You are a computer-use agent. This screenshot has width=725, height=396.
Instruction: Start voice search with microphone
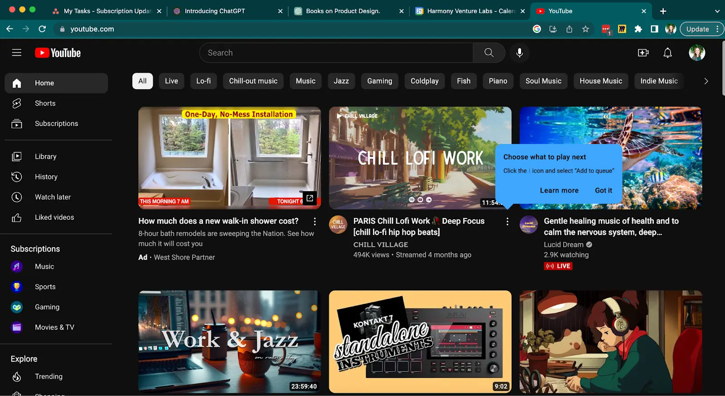point(520,53)
